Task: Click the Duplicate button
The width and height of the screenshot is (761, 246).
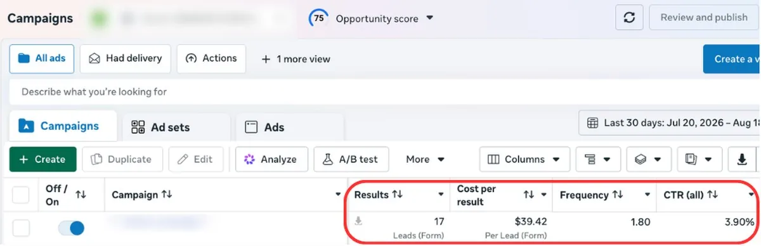Action: pyautogui.click(x=123, y=159)
